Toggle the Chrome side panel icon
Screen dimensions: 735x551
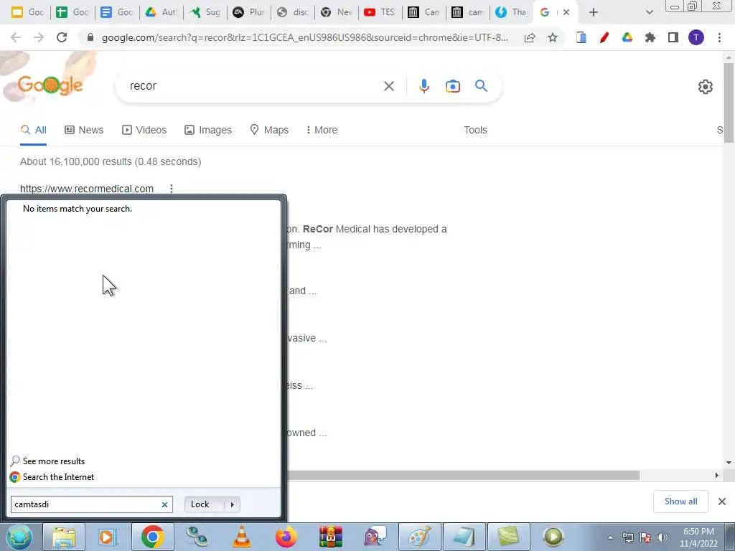673,37
